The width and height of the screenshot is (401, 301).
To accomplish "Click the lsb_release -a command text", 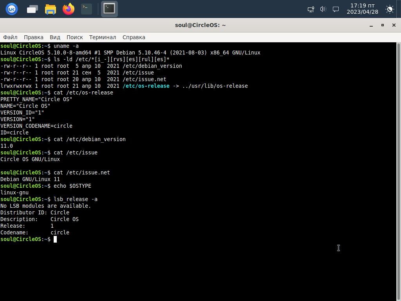I will tap(76, 199).
